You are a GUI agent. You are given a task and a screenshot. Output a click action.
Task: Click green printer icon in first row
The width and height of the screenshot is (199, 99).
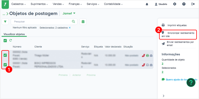[147, 55]
